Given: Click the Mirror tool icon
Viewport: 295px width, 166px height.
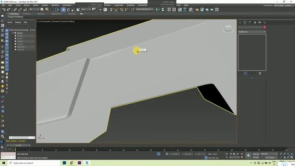Looking at the screenshot, I should tap(158, 10).
